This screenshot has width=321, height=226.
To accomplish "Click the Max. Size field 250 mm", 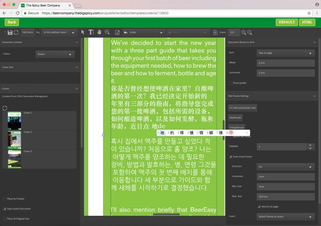I will (x=286, y=197).
